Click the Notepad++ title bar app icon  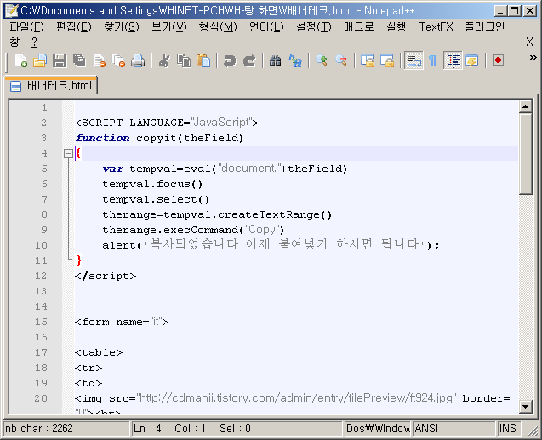12,11
